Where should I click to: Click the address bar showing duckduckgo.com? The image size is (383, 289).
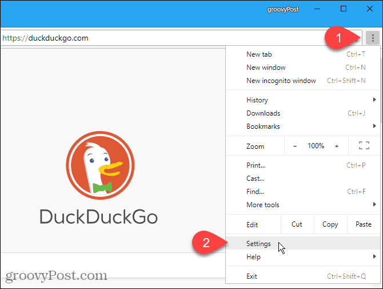[x=181, y=38]
